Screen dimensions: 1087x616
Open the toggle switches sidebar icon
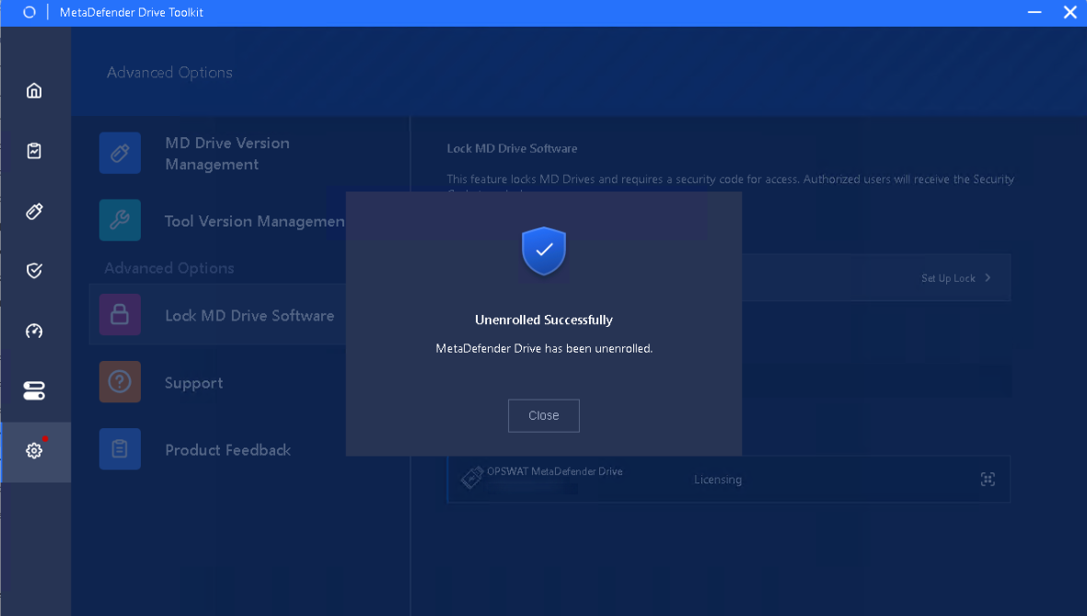point(34,390)
